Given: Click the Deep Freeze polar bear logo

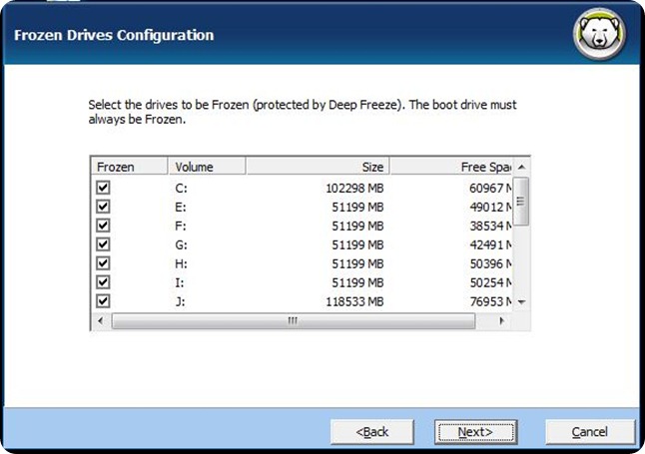Looking at the screenshot, I should (600, 34).
